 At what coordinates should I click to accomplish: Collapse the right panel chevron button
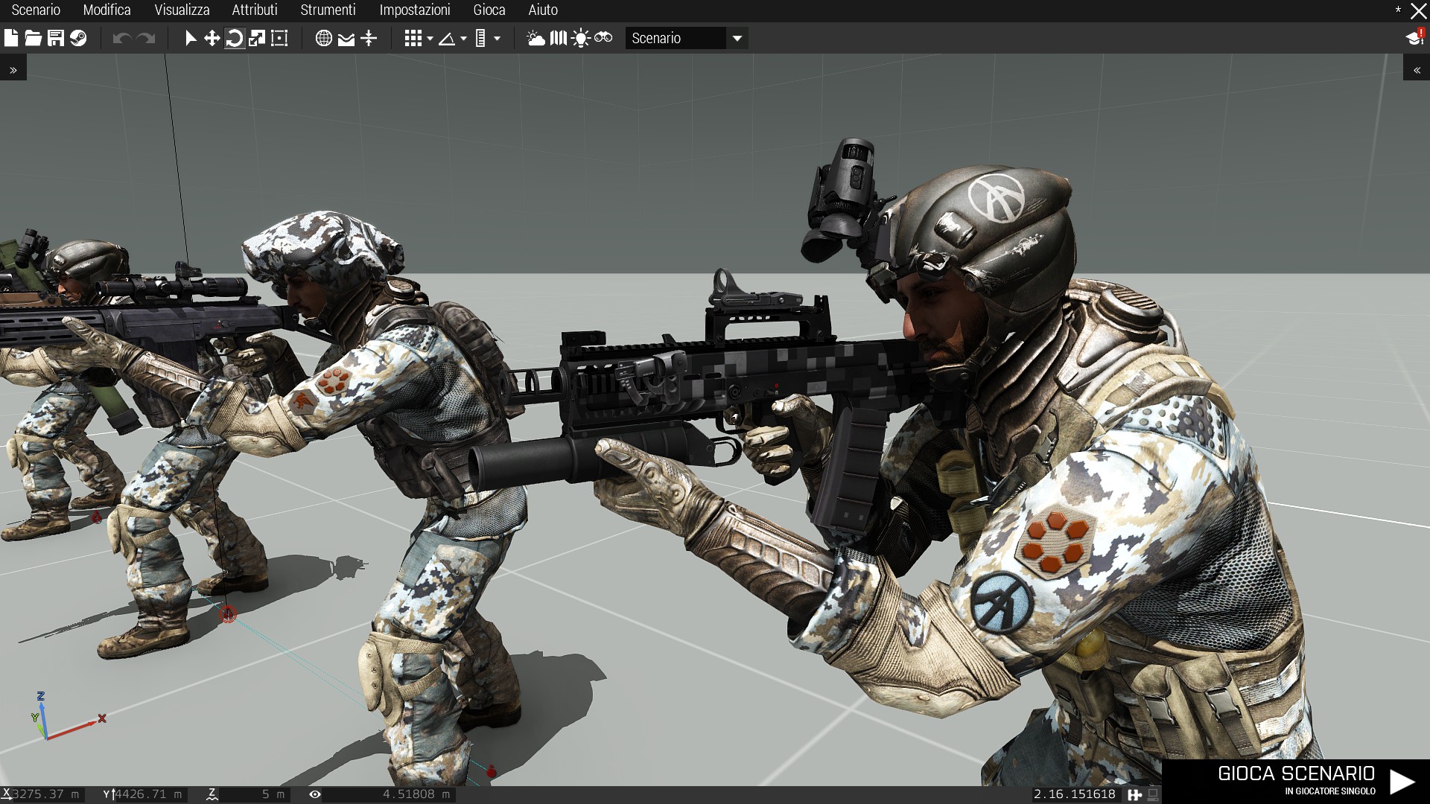click(1416, 70)
